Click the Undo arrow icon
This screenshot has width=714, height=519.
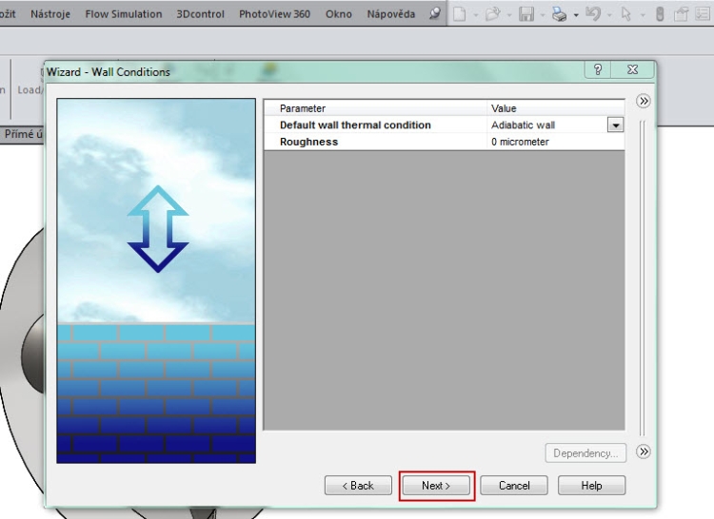[593, 14]
